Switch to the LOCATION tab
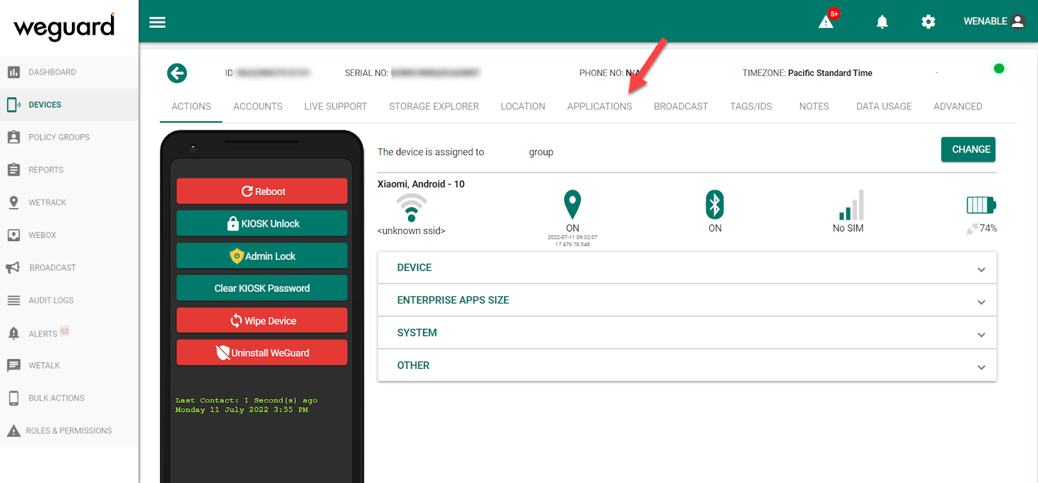1038x483 pixels. tap(523, 106)
